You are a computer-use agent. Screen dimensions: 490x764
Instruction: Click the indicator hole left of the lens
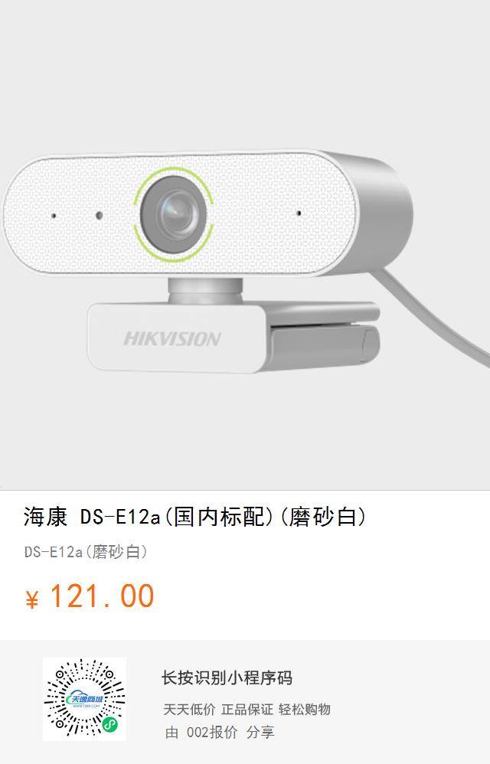[99, 215]
